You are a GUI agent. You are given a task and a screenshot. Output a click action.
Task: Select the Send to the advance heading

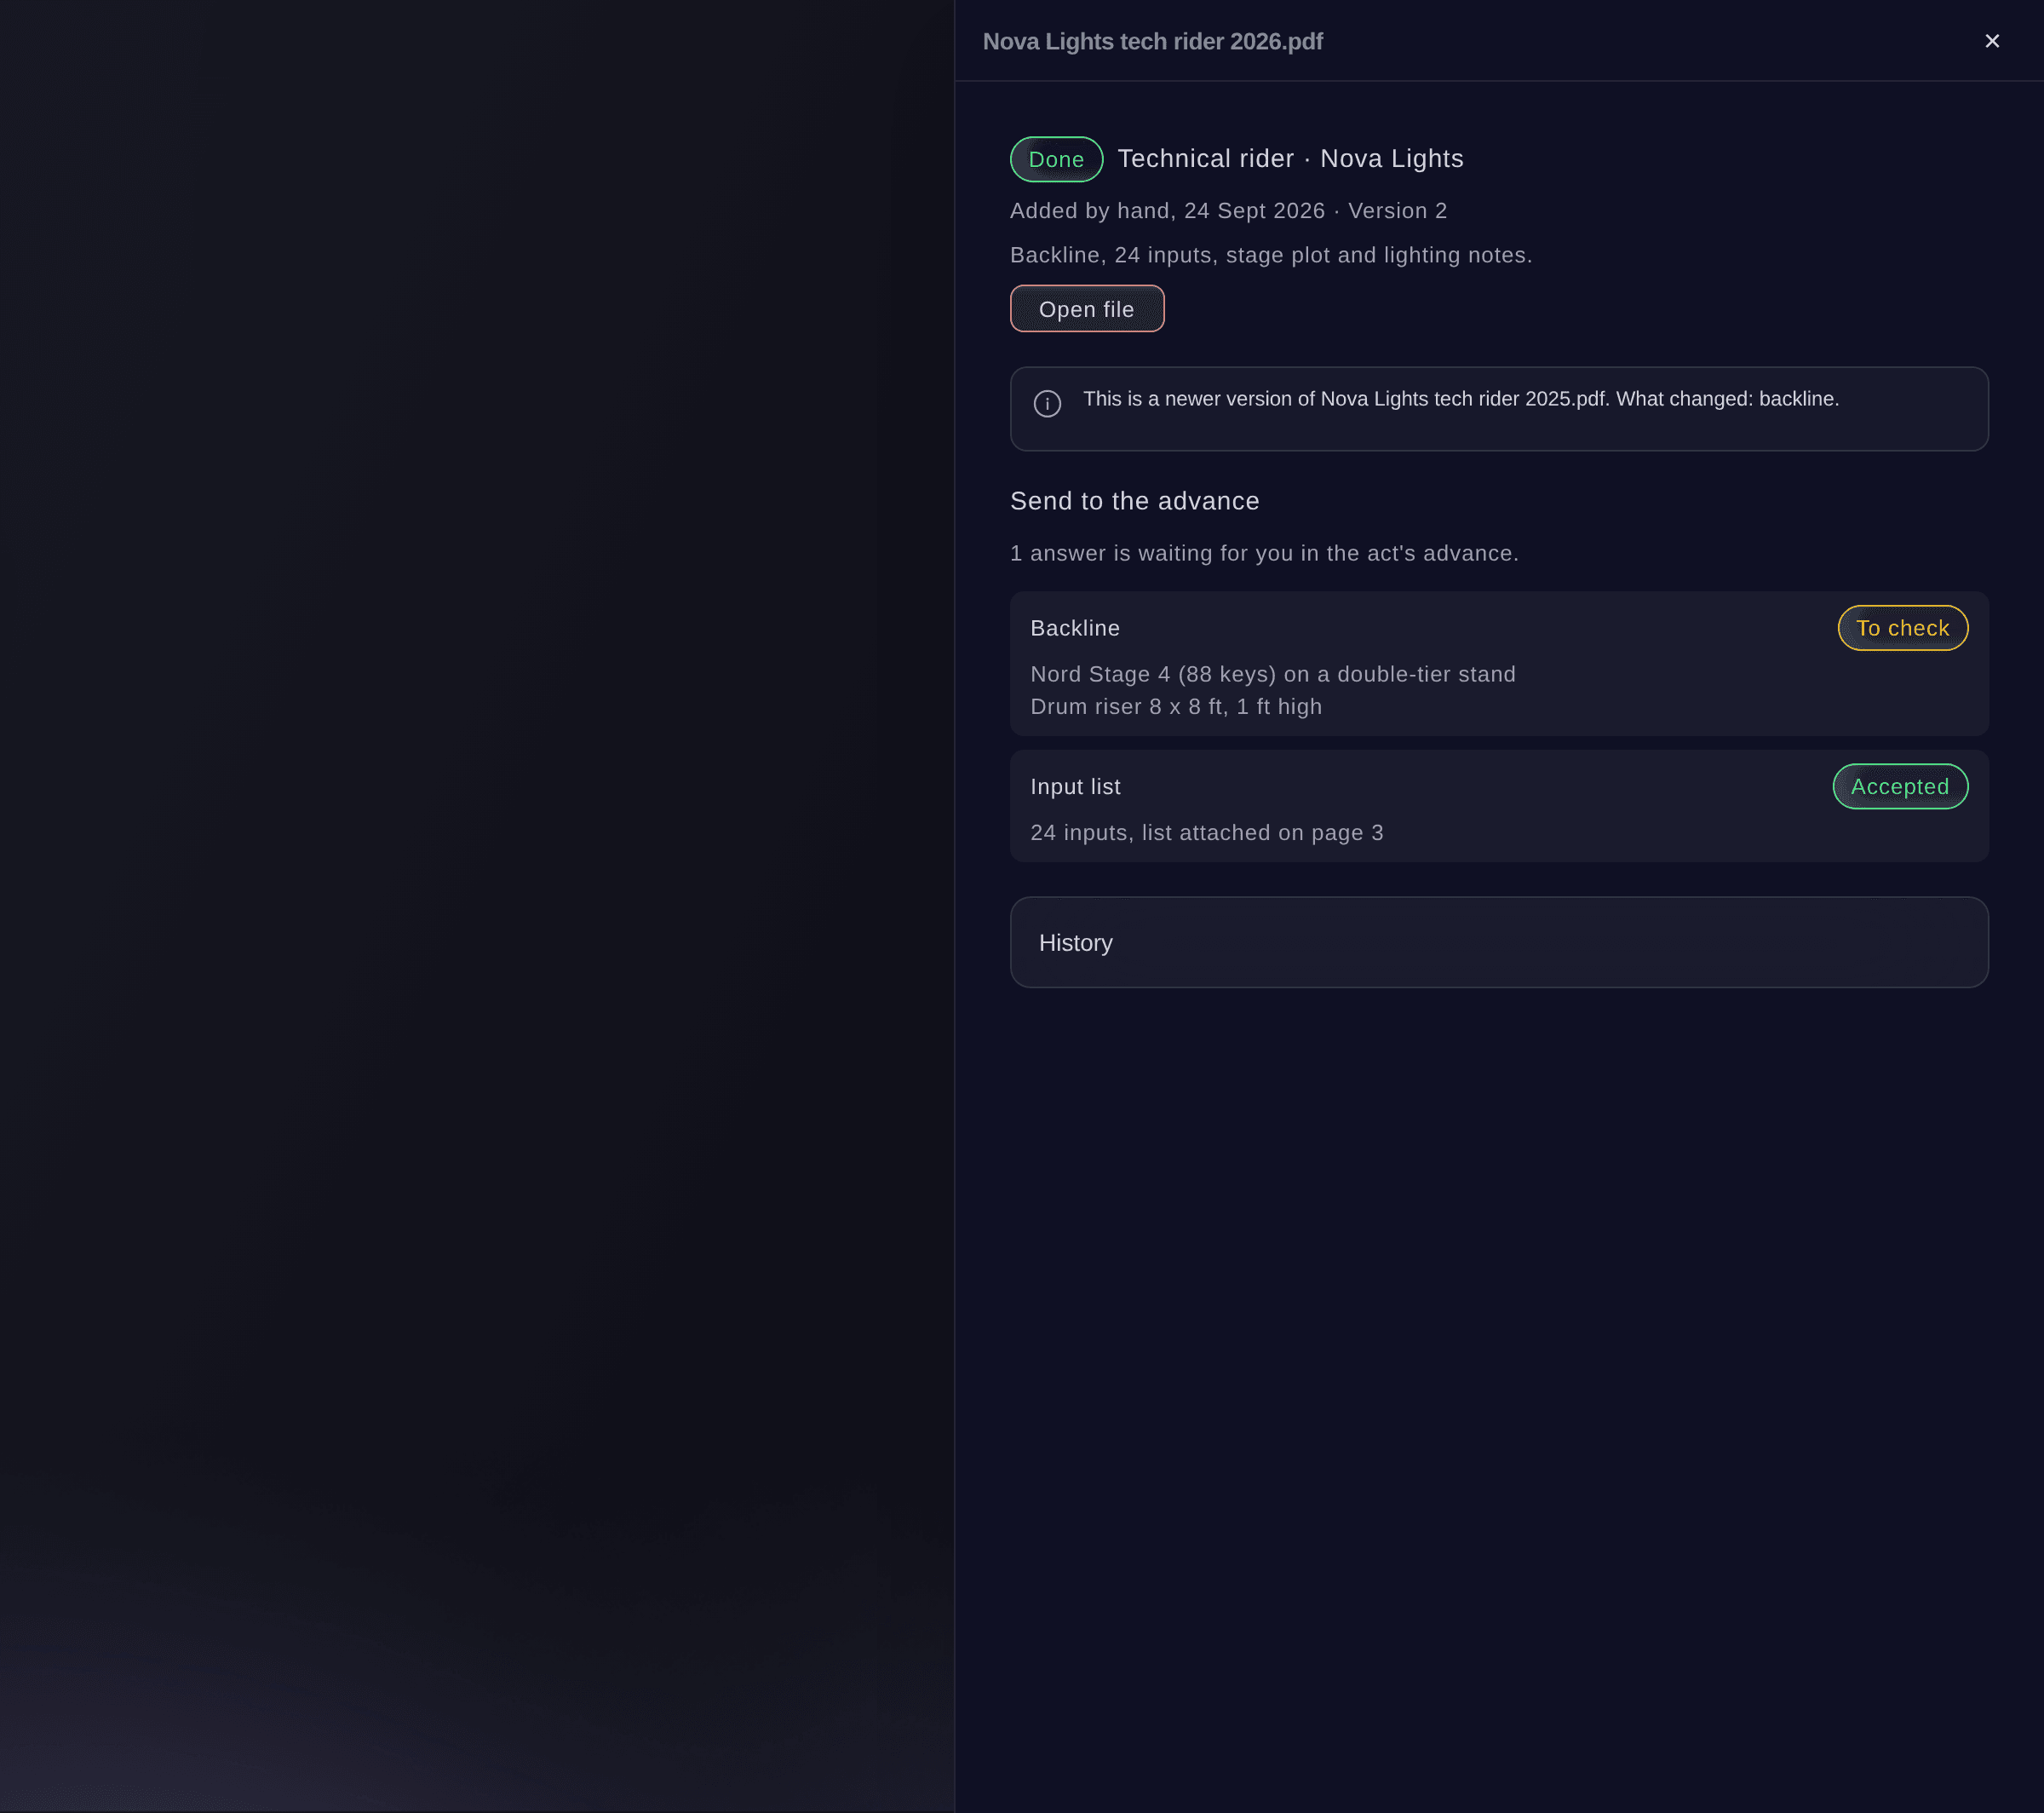tap(1134, 500)
